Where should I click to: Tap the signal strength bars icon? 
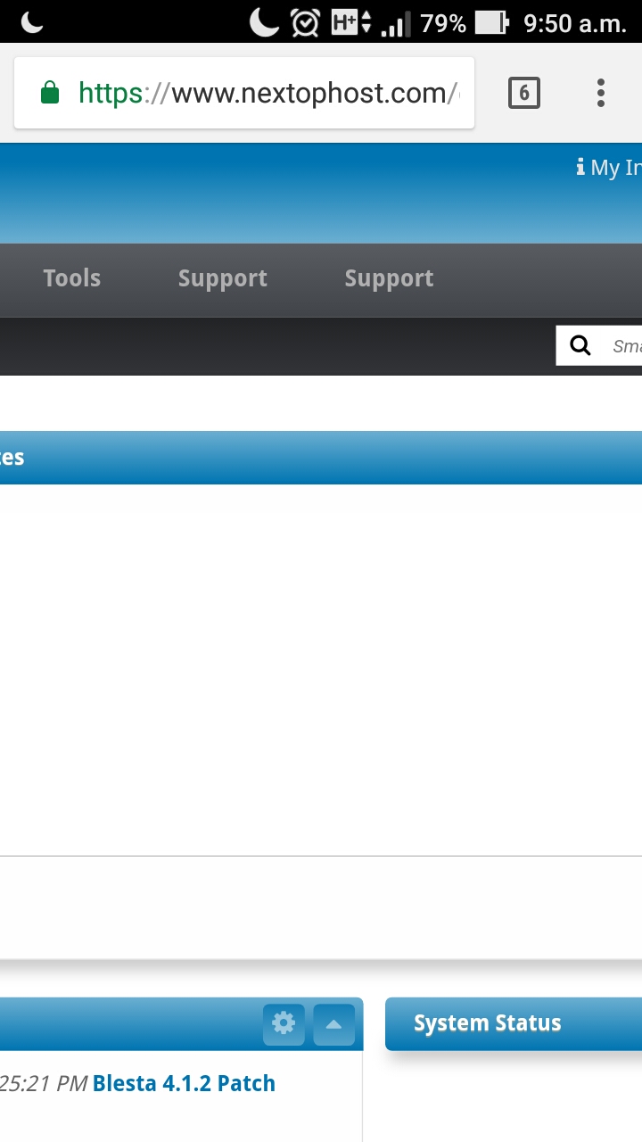tap(396, 24)
